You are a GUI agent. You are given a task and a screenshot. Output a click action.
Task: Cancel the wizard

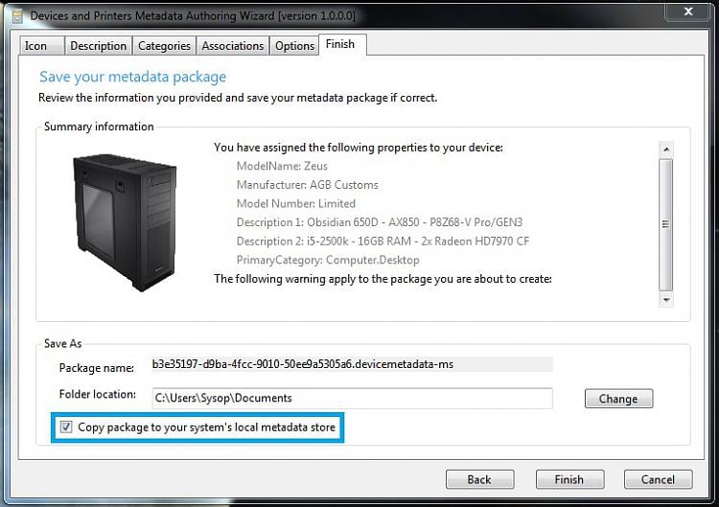point(658,479)
